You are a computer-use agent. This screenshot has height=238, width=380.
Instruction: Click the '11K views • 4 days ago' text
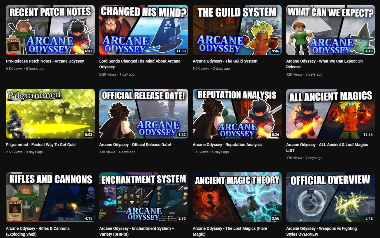point(117,152)
